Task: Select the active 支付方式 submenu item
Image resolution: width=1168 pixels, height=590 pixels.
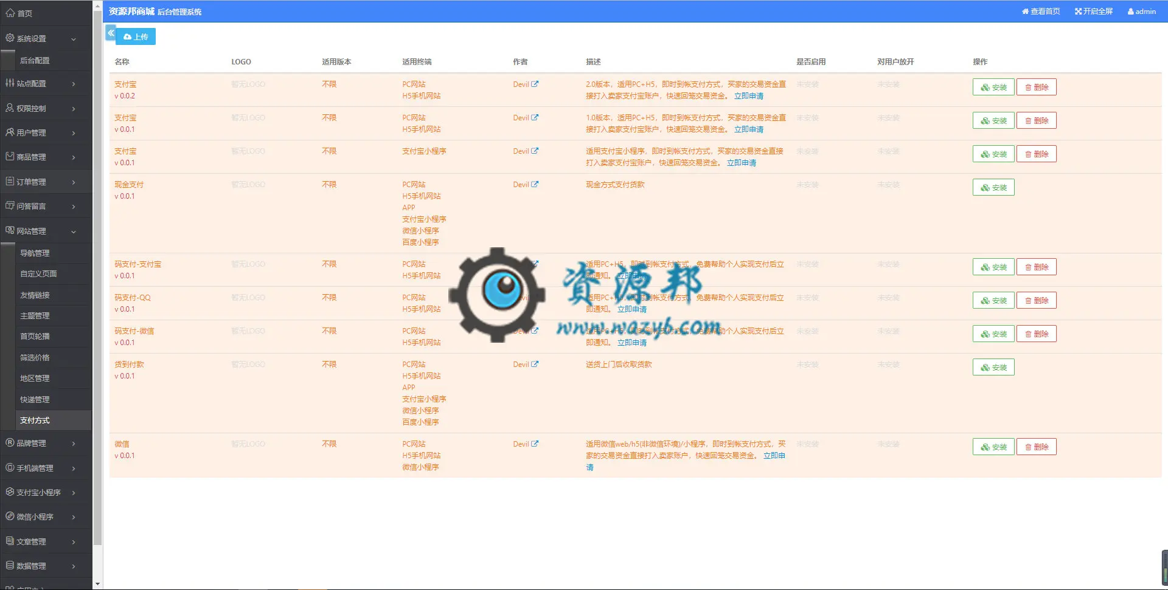Action: [54, 420]
